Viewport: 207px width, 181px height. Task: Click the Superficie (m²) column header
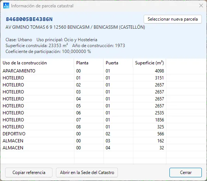(150, 63)
